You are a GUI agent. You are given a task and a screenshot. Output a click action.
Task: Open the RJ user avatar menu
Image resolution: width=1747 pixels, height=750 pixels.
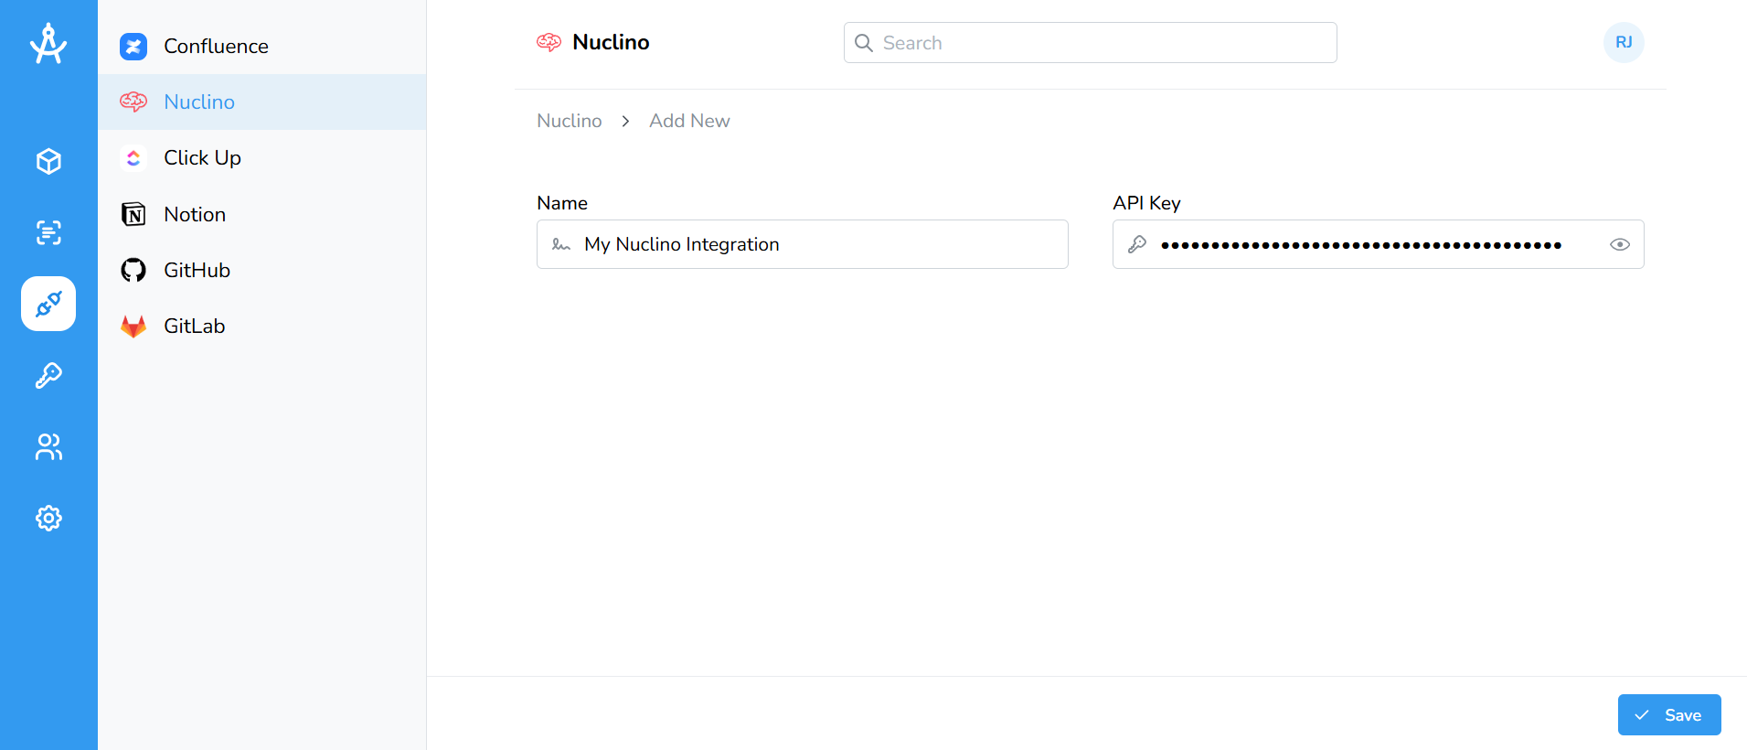pyautogui.click(x=1624, y=42)
